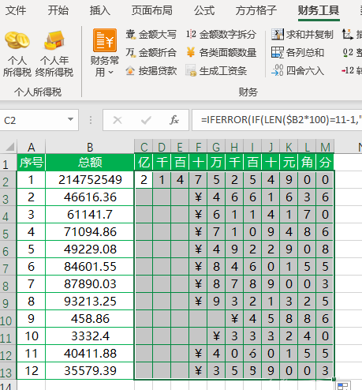The height and width of the screenshot is (390, 362).
Task: Click the 金额折合 conversion tool
Action: click(x=151, y=53)
